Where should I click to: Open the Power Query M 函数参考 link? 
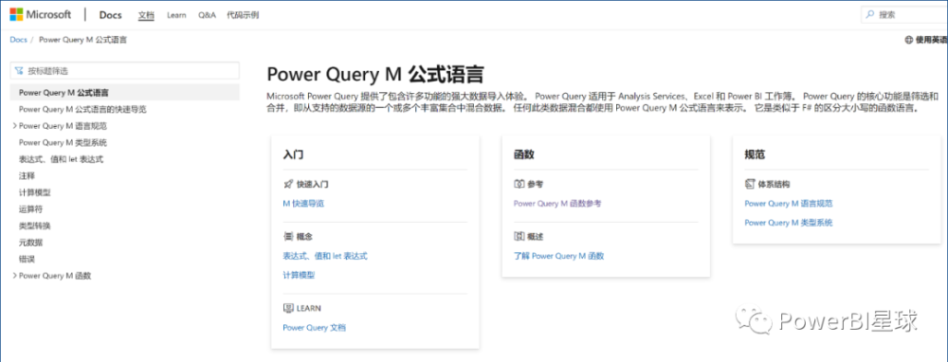coord(557,204)
